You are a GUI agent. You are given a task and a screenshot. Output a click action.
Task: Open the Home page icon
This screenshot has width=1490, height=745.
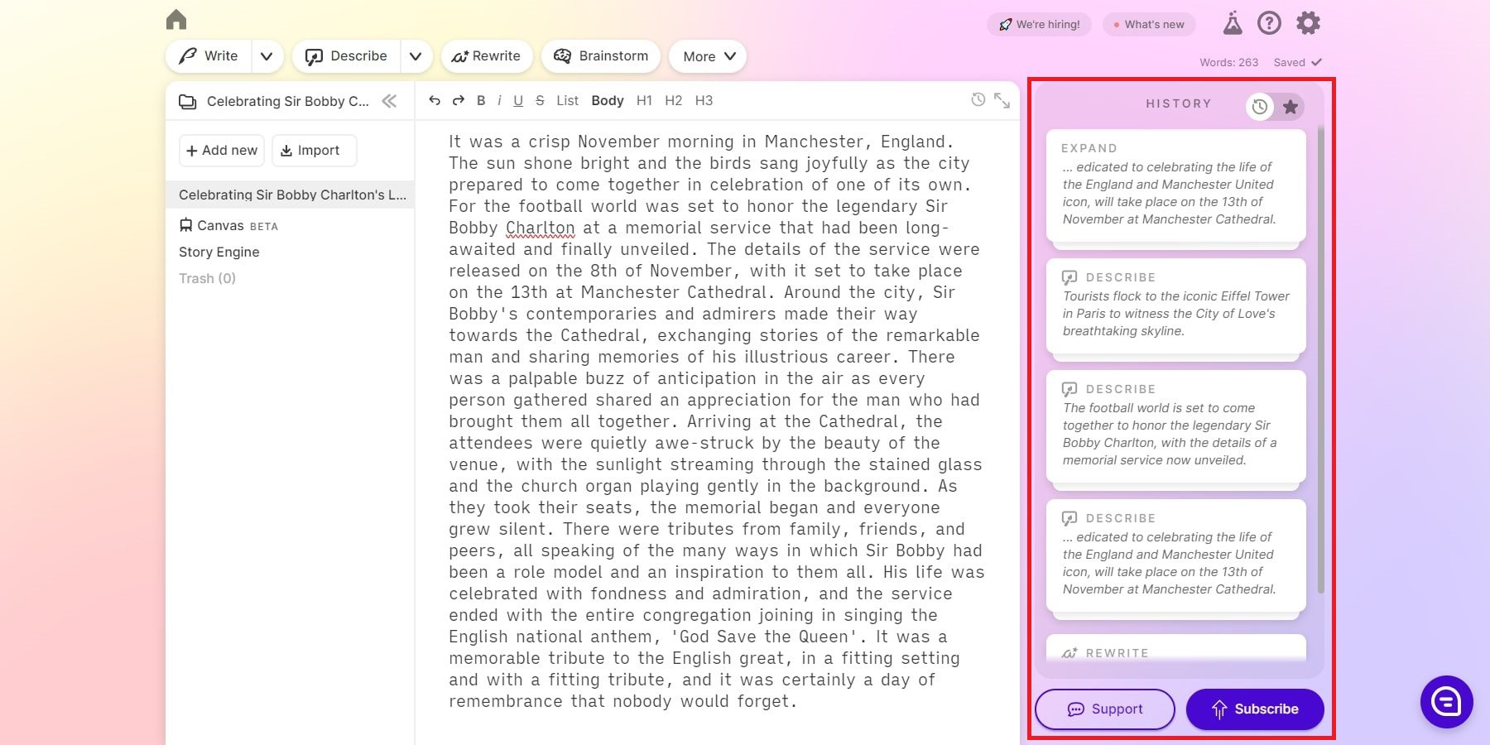point(176,19)
